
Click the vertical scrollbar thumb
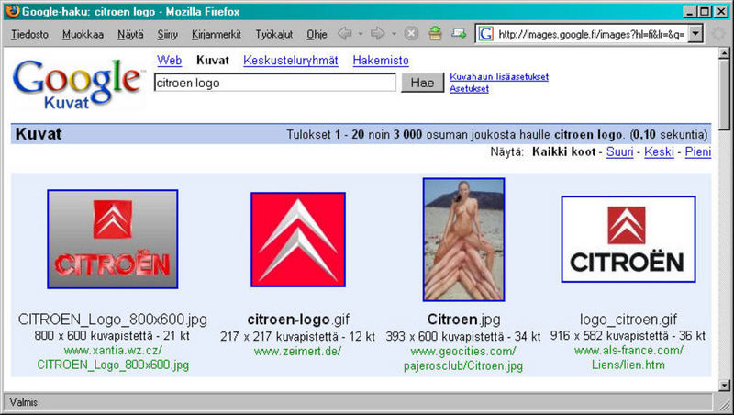(725, 95)
